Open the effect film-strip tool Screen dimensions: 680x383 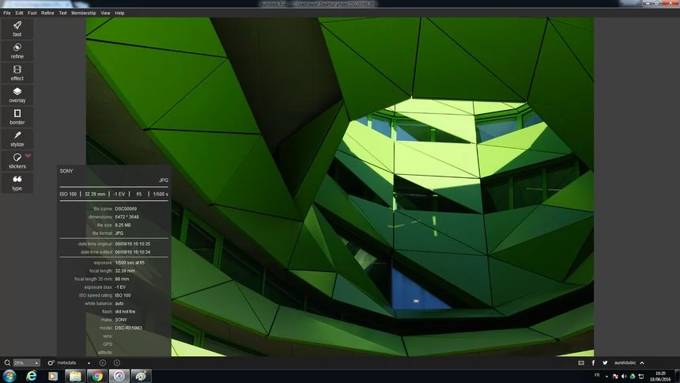[x=17, y=73]
